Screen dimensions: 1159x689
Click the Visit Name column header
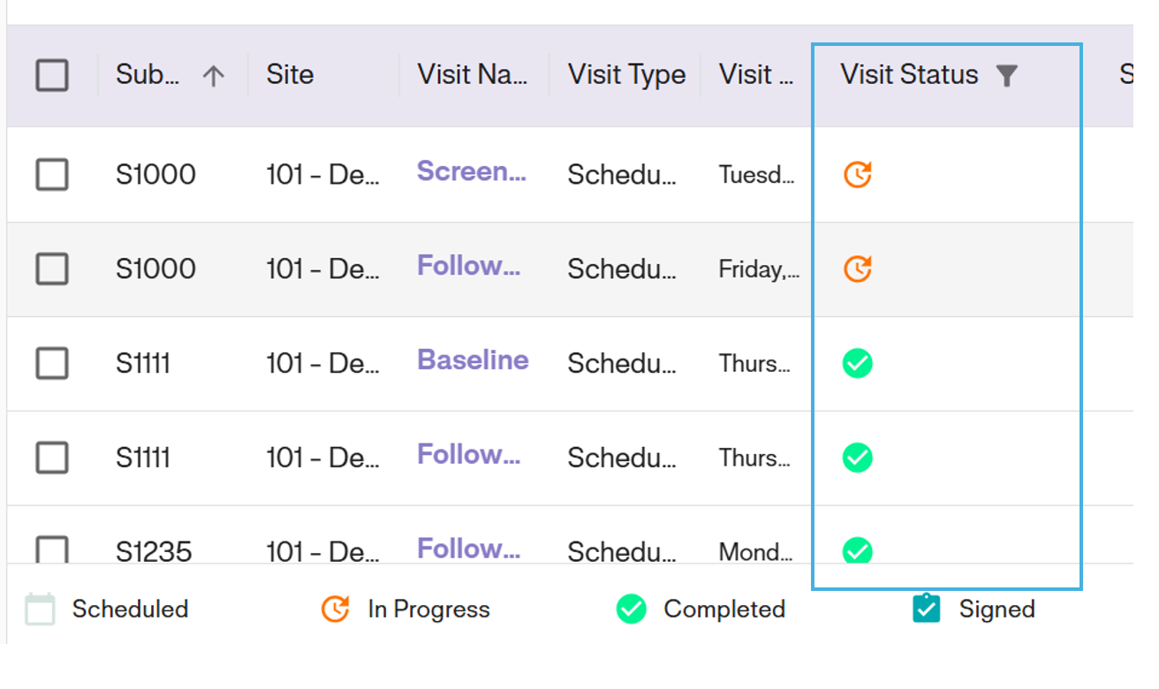473,75
